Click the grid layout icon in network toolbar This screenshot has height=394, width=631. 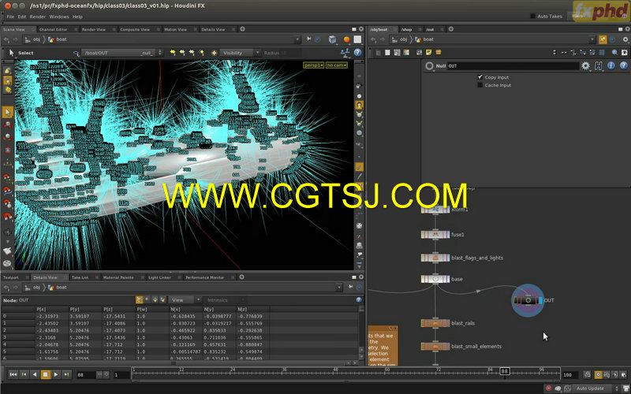[602, 52]
